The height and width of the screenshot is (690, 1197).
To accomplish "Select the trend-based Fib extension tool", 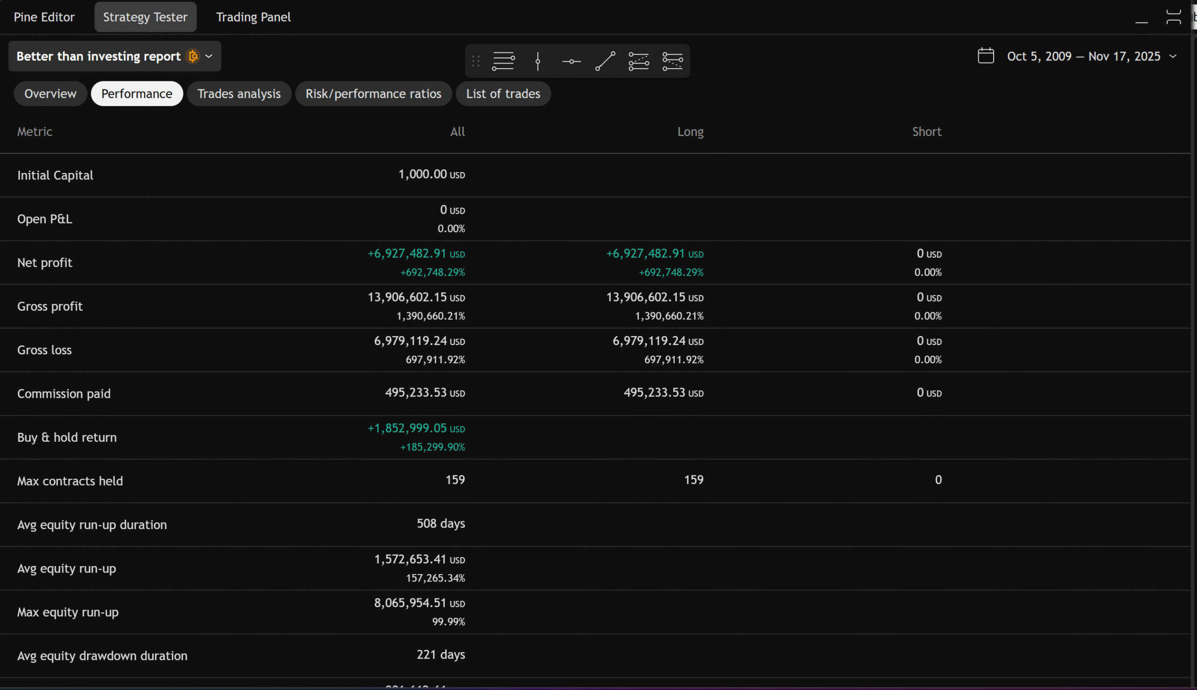I will pyautogui.click(x=639, y=61).
